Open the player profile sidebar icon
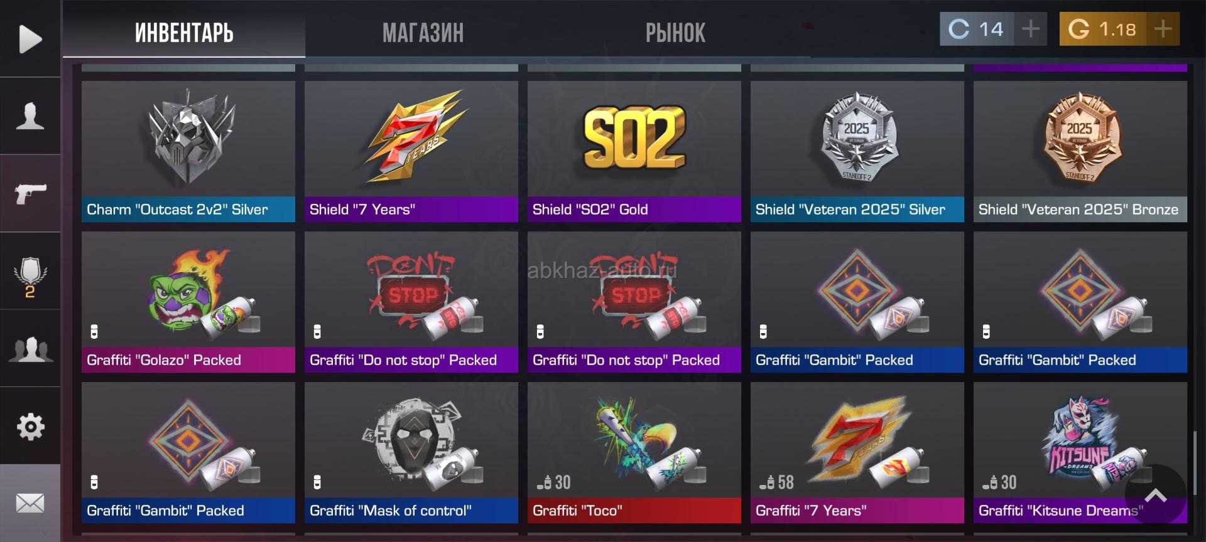1206x542 pixels. coord(30,116)
